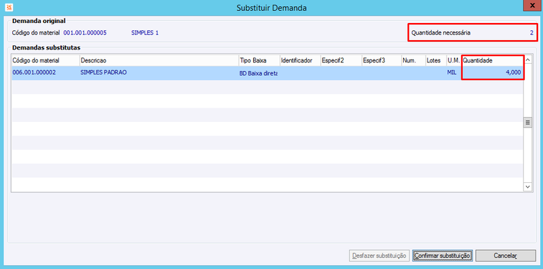Select material code cell 006.001.000002
The image size is (543, 269).
pos(45,73)
